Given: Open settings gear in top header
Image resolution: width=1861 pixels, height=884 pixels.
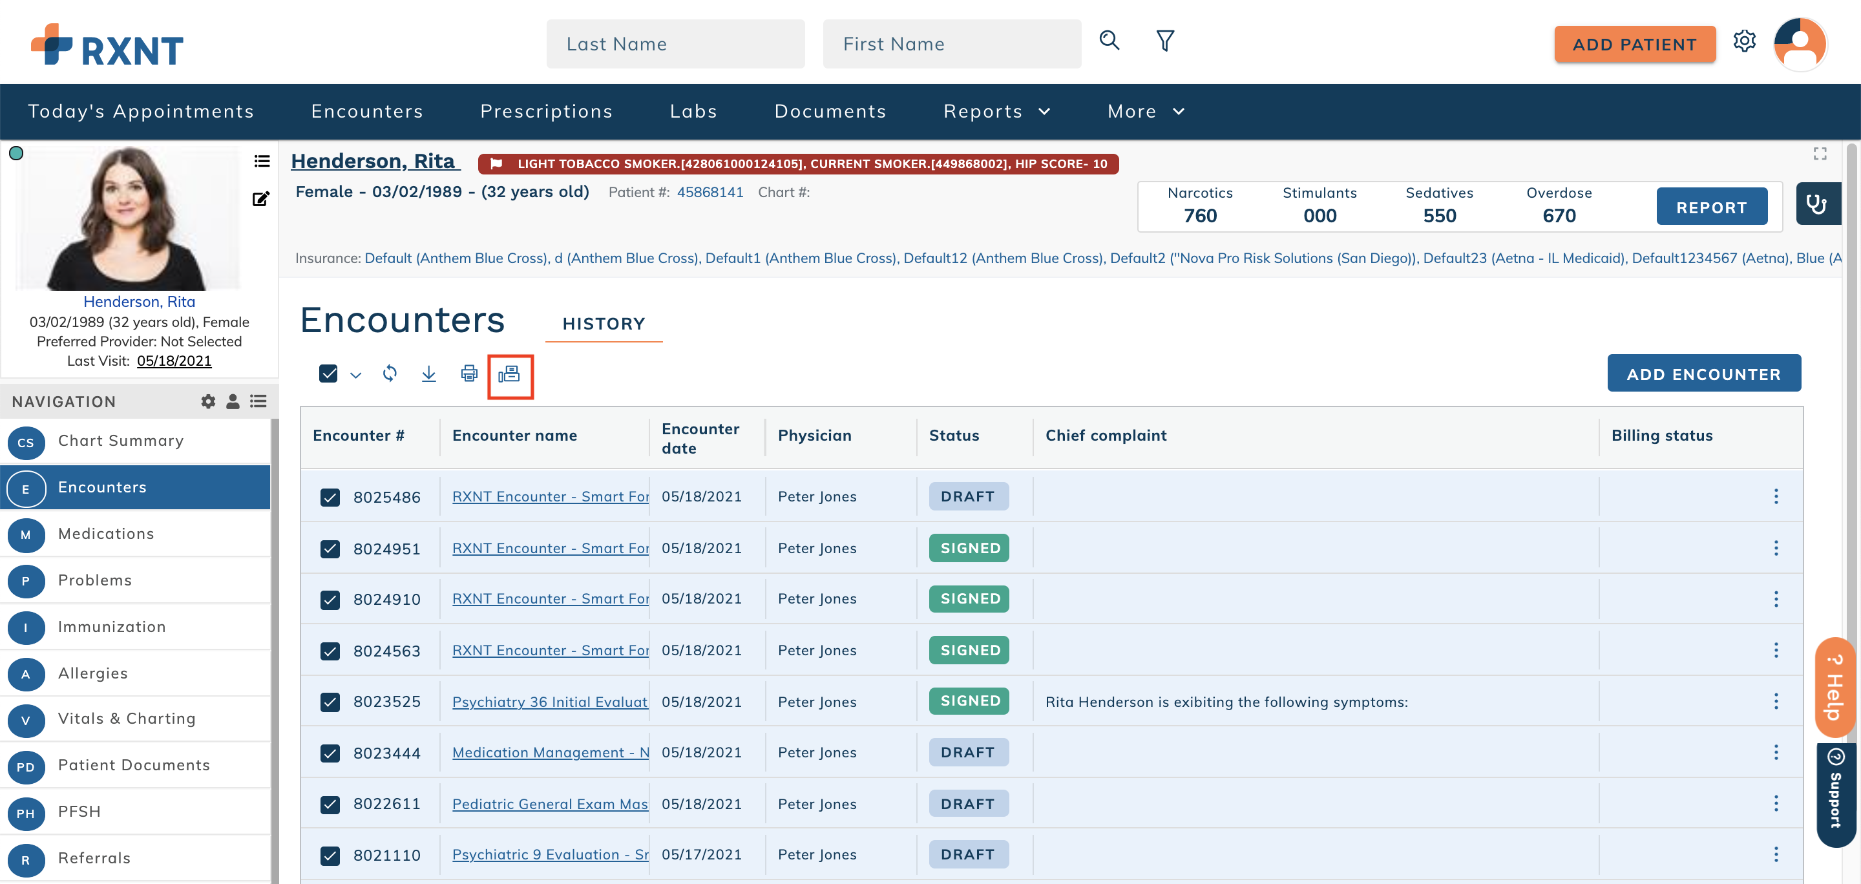Looking at the screenshot, I should coord(1744,41).
